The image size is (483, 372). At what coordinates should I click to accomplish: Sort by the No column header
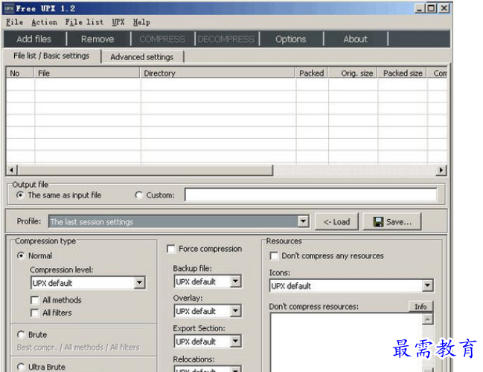(19, 74)
